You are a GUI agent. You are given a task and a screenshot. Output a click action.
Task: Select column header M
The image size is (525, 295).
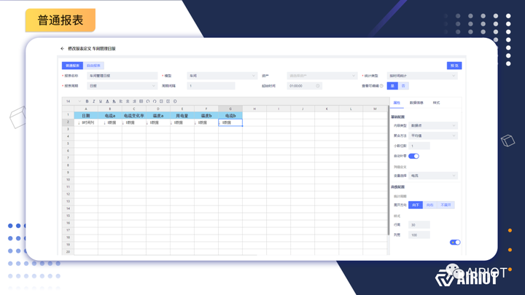point(375,109)
